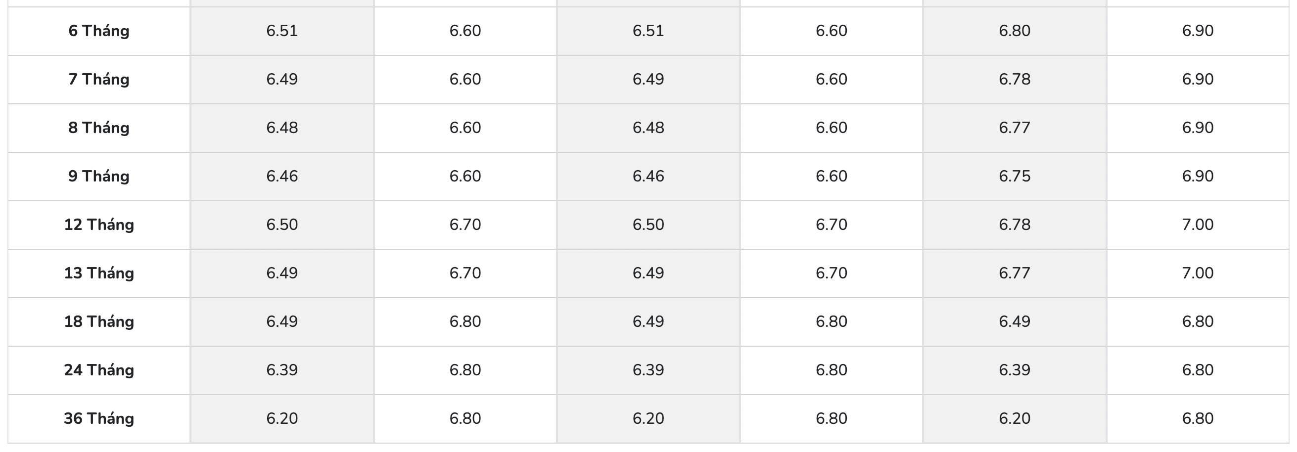Click the 6.20 cell in first rate column
Image resolution: width=1297 pixels, height=452 pixels.
282,418
